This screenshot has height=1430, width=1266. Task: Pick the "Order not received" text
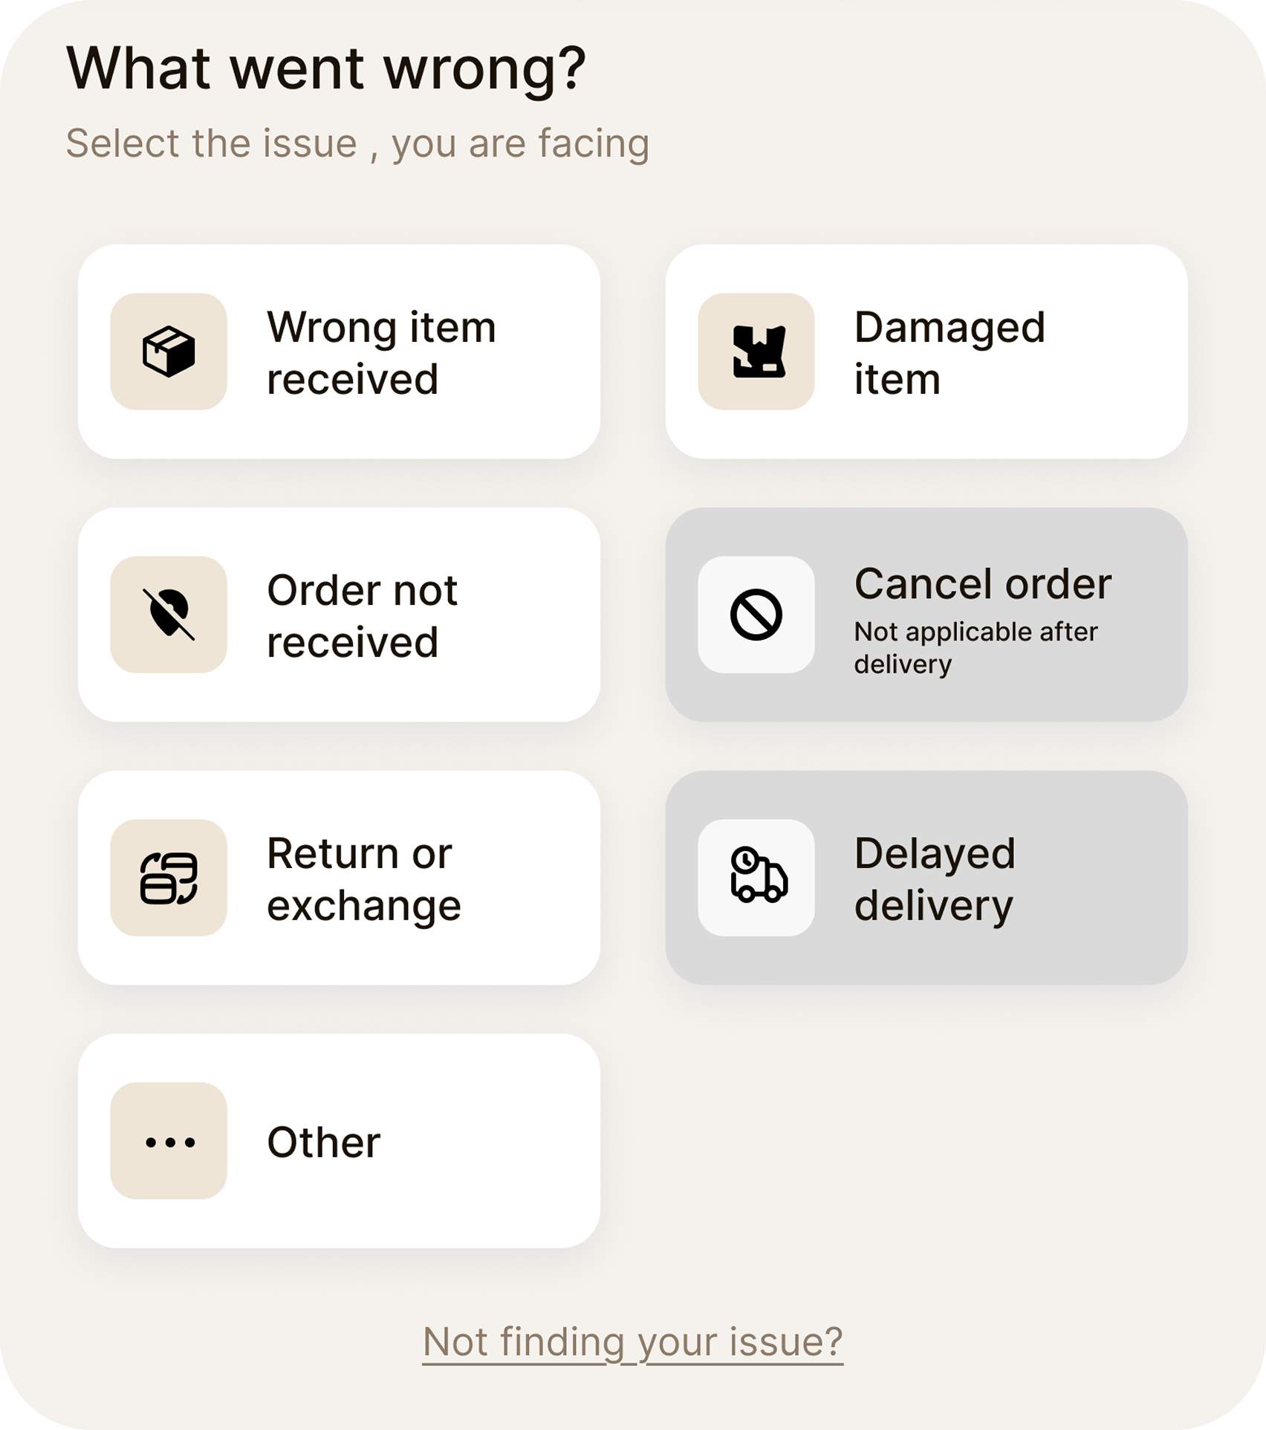tap(362, 616)
